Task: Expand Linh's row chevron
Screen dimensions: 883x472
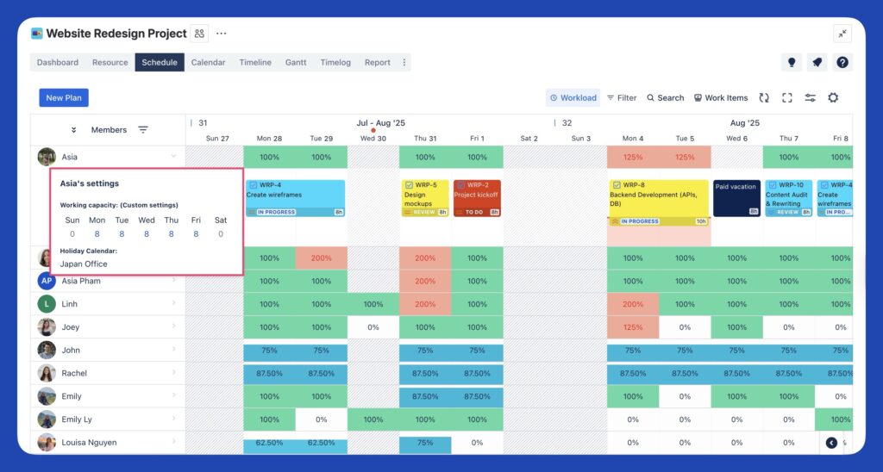Action: point(173,303)
